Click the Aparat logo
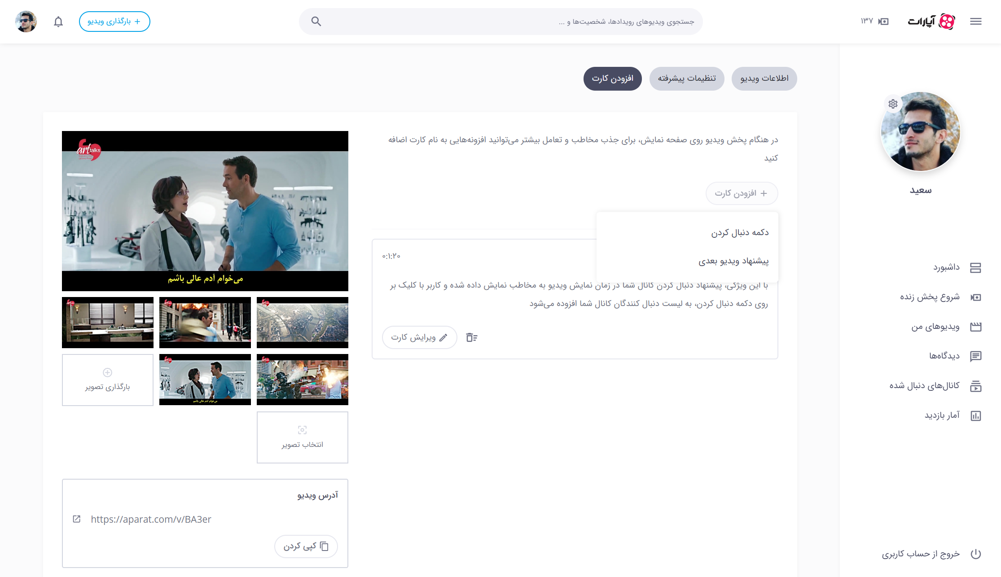 pyautogui.click(x=931, y=22)
